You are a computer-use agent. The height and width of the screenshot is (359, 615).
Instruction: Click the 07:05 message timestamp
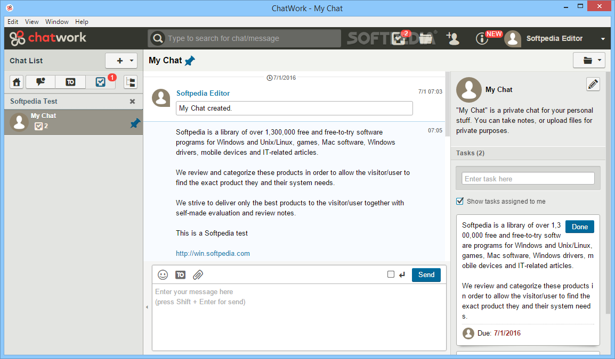(x=435, y=130)
